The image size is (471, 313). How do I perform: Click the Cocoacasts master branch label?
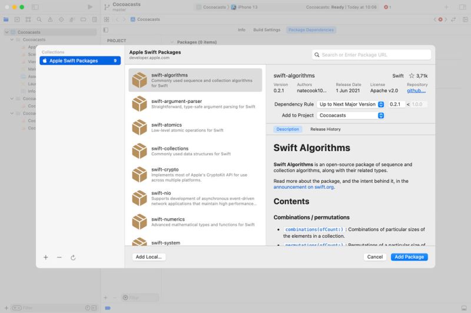(x=126, y=7)
